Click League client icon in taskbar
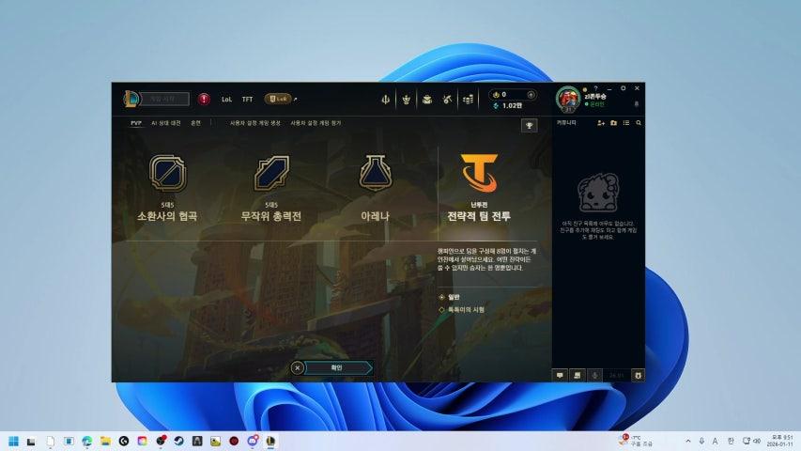This screenshot has height=451, width=801. (270, 441)
